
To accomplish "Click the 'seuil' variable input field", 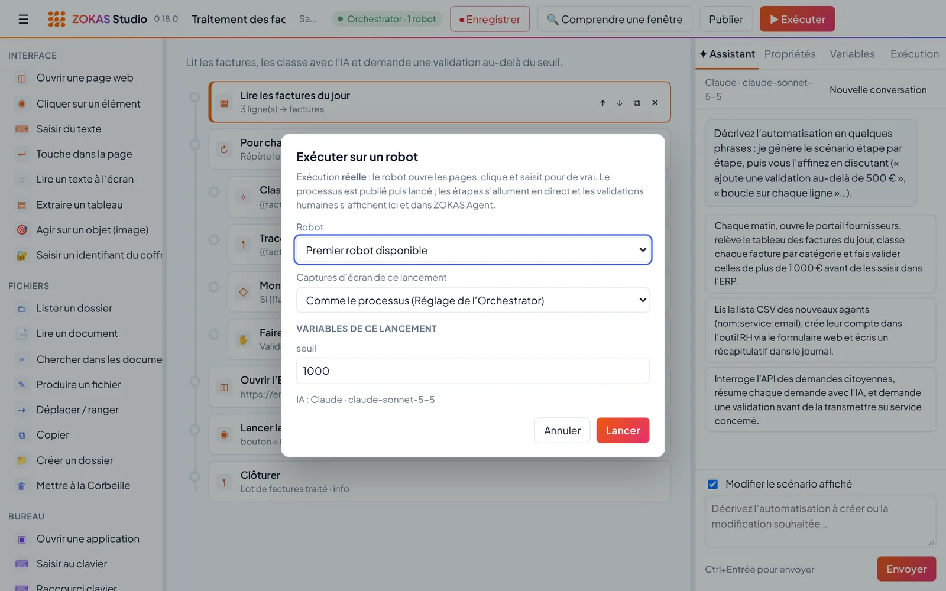I will 473,371.
